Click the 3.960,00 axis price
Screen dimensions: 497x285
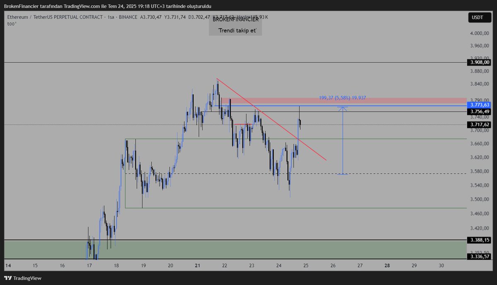(479, 46)
